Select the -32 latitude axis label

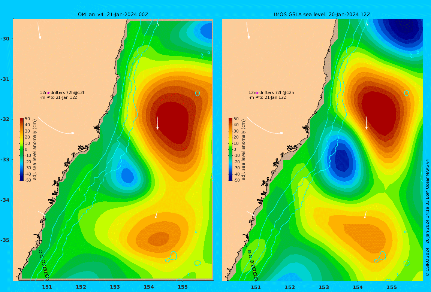5,119
